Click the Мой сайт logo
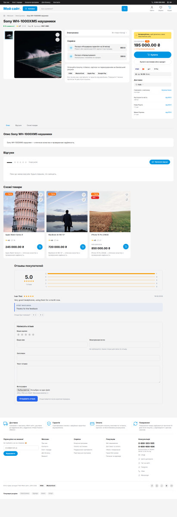This screenshot has height=517, width=177. pyautogui.click(x=12, y=9)
